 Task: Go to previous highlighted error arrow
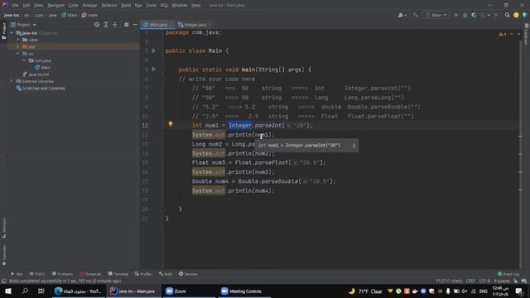tap(512, 34)
